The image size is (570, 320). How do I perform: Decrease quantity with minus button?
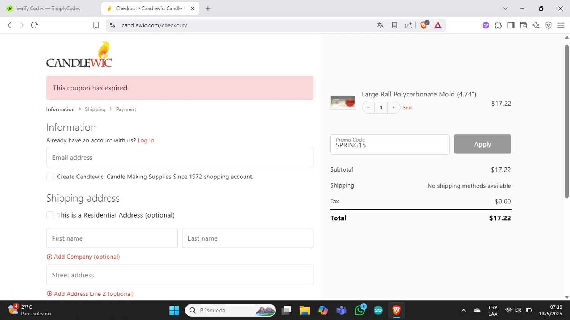tap(368, 107)
